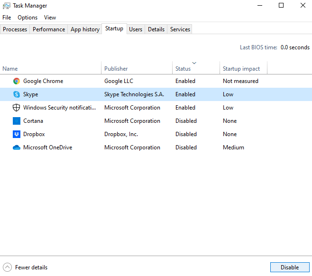Screen dimensions: 312x276
Task: Select the Google Chrome row name
Action: 43,81
